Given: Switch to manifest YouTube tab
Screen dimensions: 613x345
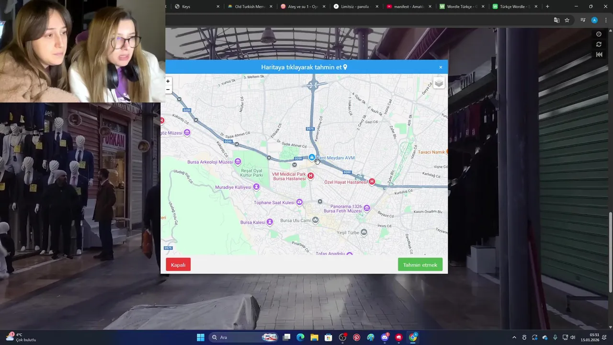Looking at the screenshot, I should [x=408, y=7].
